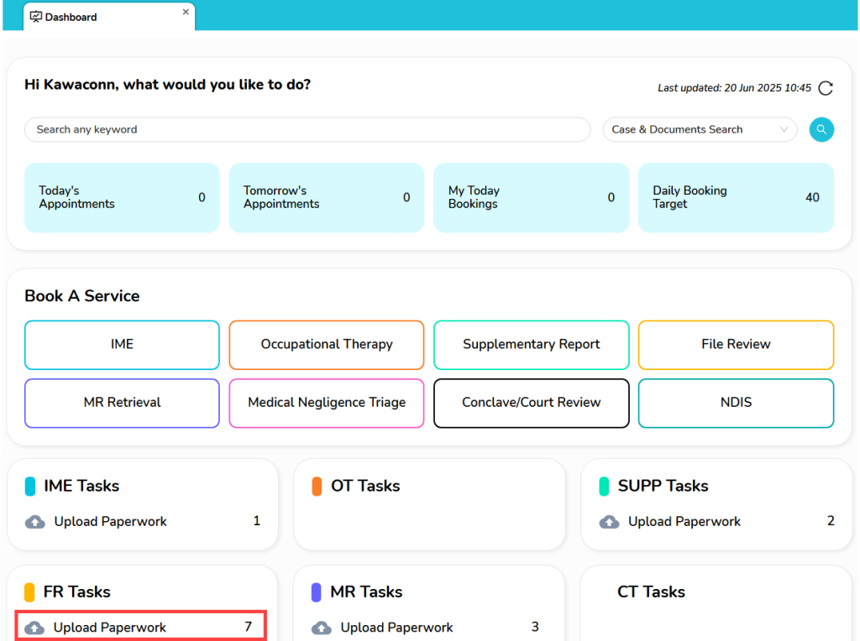Click the SUPP Tasks heading

pyautogui.click(x=663, y=486)
